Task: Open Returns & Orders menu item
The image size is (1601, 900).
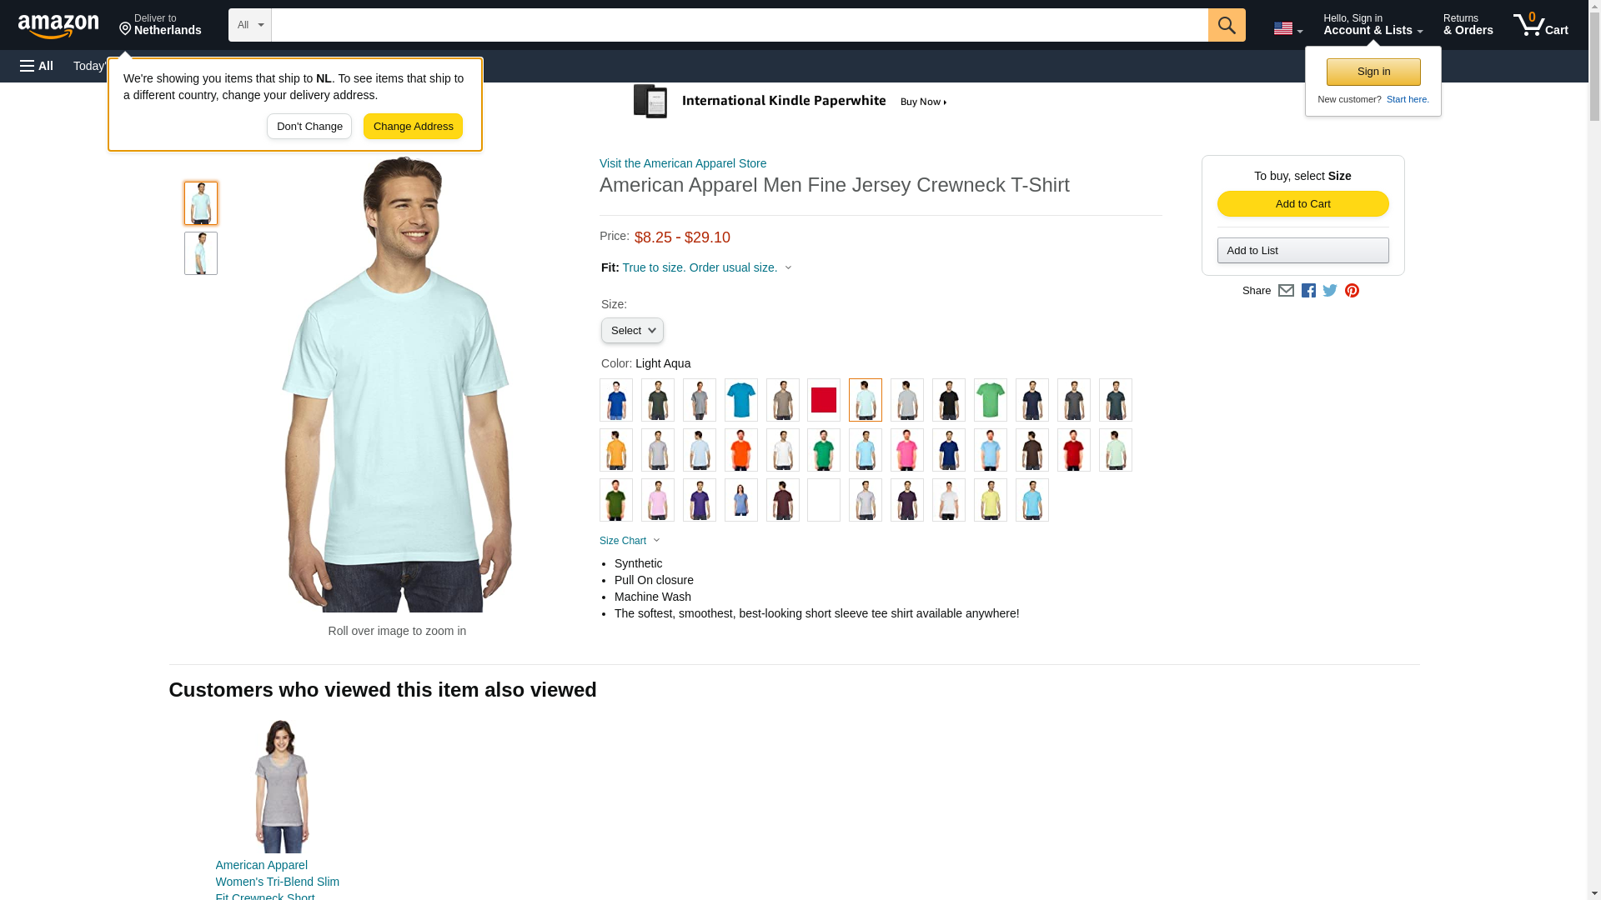Action: 1468,25
